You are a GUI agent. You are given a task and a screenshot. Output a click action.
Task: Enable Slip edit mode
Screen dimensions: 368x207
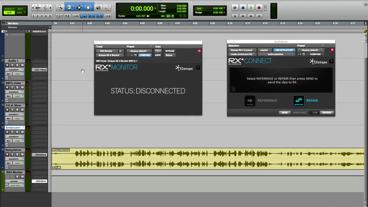pos(9,13)
